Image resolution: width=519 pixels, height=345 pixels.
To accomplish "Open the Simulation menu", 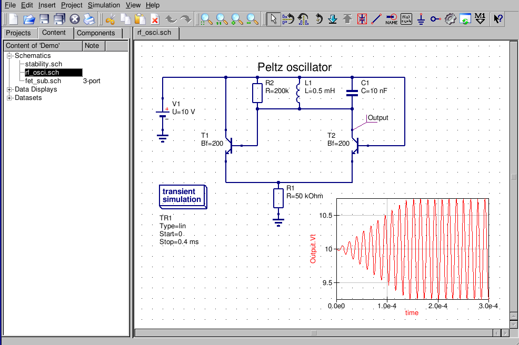I will point(104,5).
